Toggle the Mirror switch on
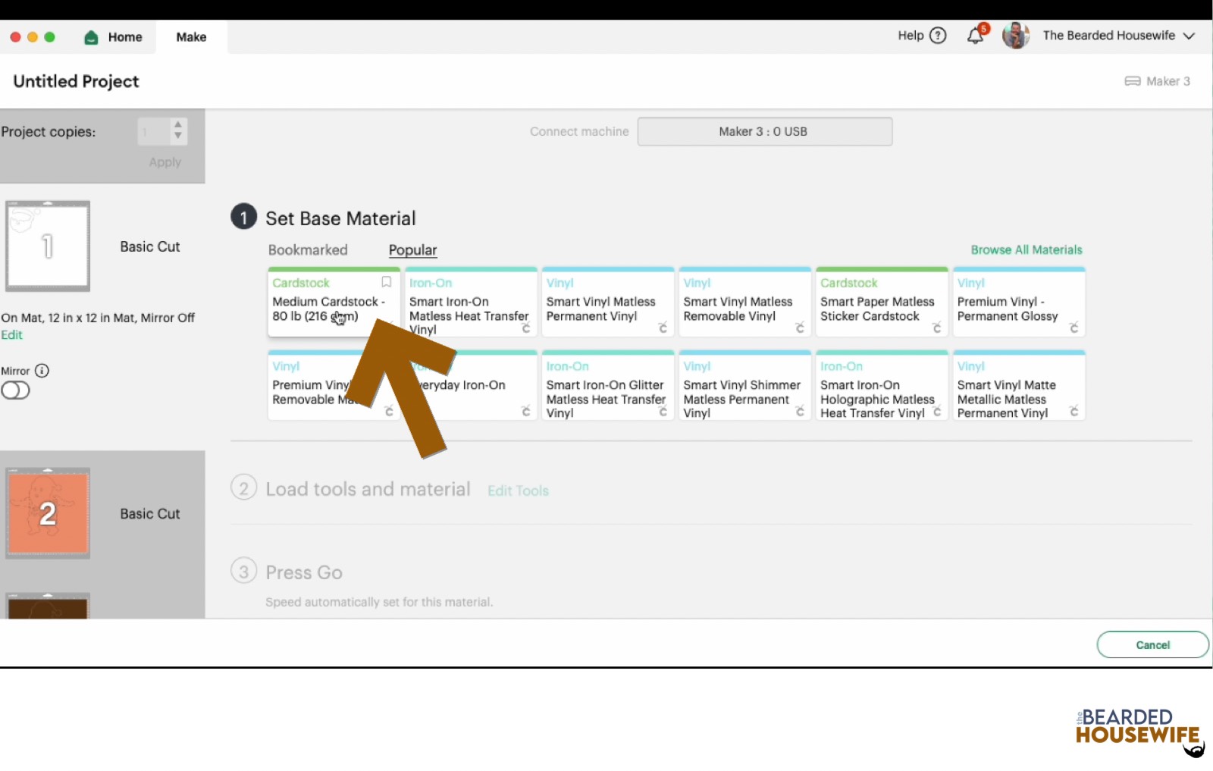 click(x=15, y=390)
